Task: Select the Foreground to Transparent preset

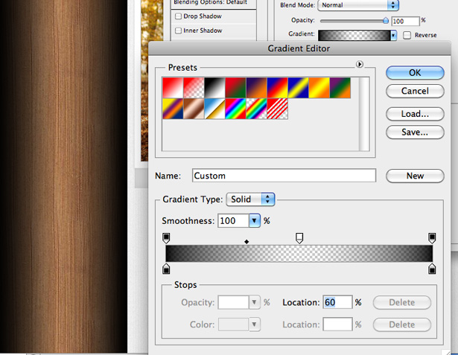Action: [x=194, y=88]
